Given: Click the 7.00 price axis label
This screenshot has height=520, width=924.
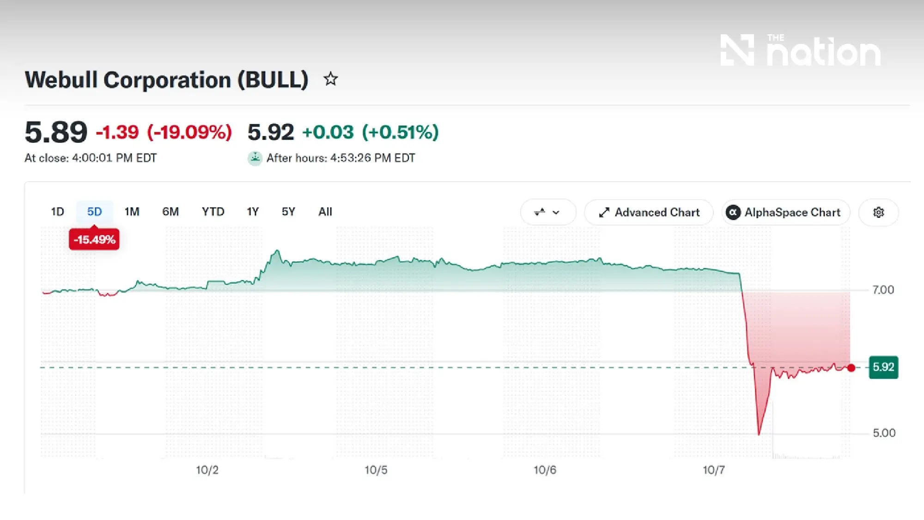Looking at the screenshot, I should pyautogui.click(x=883, y=290).
